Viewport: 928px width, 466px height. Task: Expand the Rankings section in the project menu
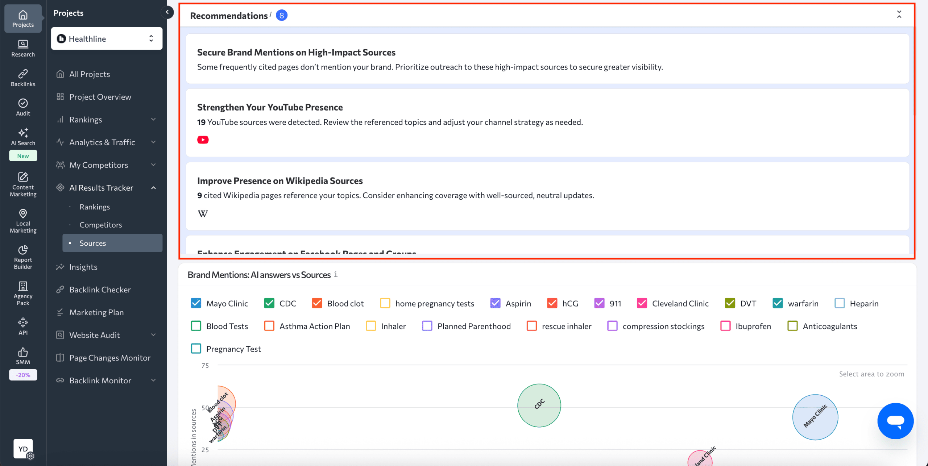(x=154, y=119)
